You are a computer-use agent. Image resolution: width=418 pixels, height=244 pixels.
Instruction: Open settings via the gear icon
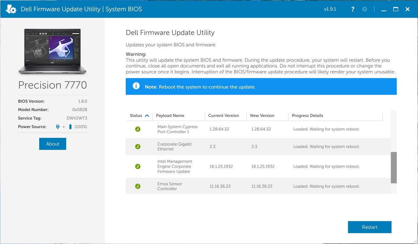(x=365, y=9)
